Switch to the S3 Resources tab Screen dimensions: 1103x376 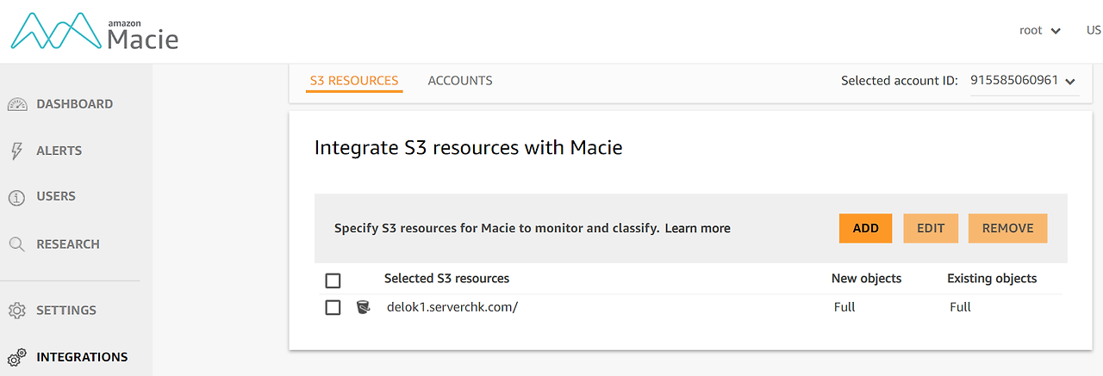pyautogui.click(x=354, y=81)
